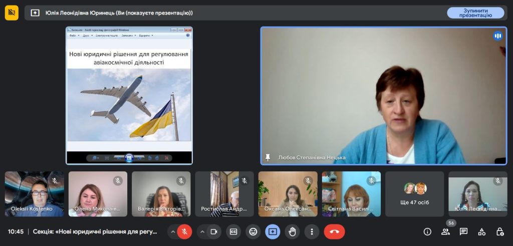Click the present screen icon
Viewport: 513px width, 246px height.
click(273, 231)
